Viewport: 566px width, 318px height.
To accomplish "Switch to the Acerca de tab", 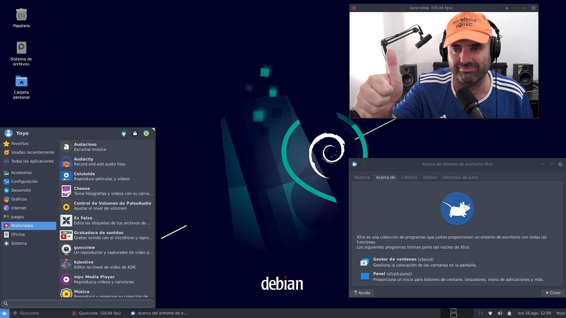I will coord(385,177).
